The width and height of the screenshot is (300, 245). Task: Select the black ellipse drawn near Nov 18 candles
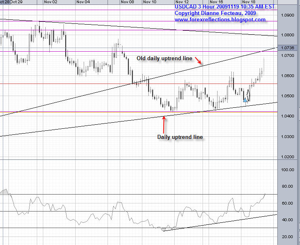point(248,95)
